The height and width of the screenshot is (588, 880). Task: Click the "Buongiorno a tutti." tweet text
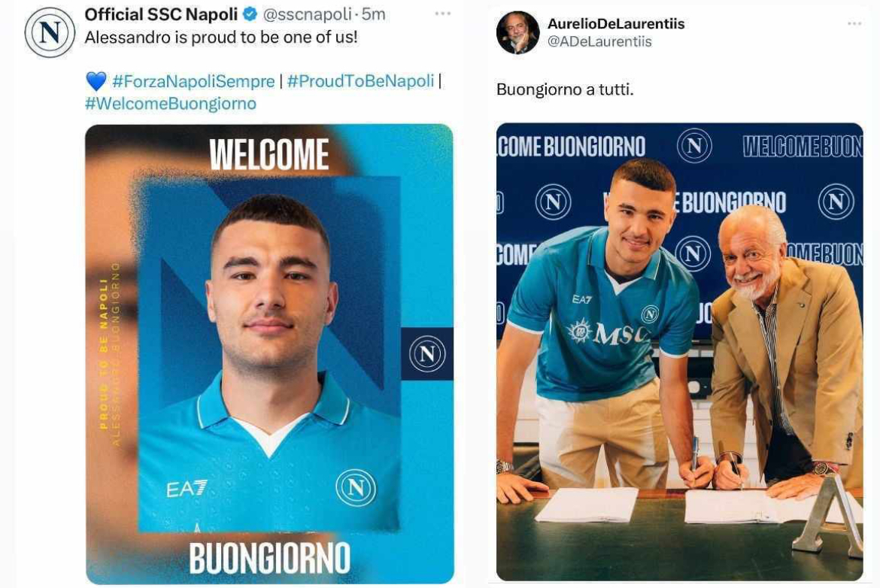coord(565,89)
